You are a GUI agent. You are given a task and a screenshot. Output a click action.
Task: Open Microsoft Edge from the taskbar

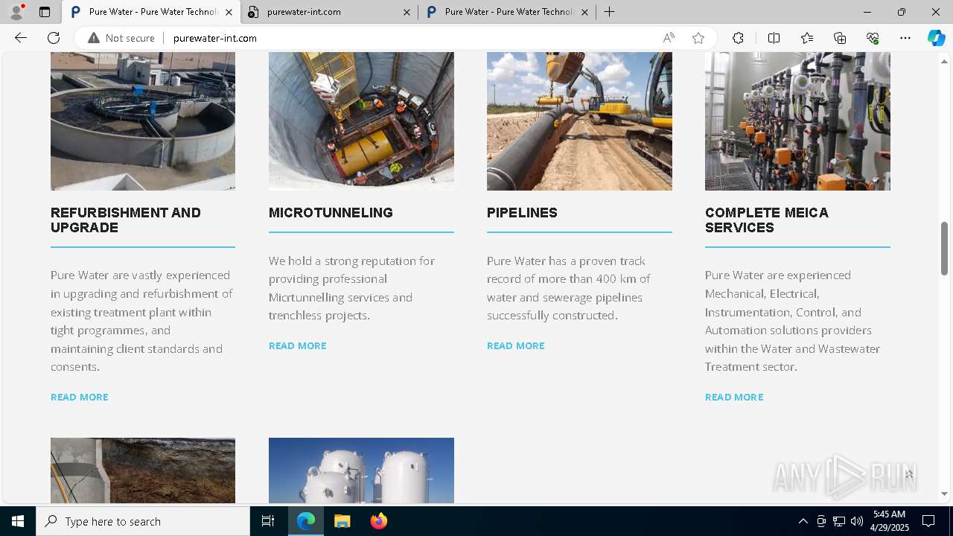click(306, 521)
